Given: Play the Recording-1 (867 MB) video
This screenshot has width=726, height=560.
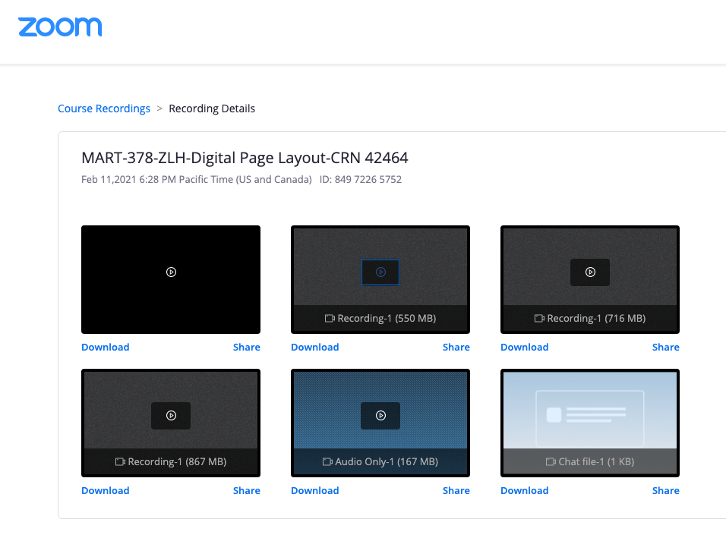Looking at the screenshot, I should tap(171, 416).
